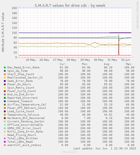Viewport: 140px width, 155px height.
Task: Click the 30 May x-axis date label
Action: pos(99,60)
